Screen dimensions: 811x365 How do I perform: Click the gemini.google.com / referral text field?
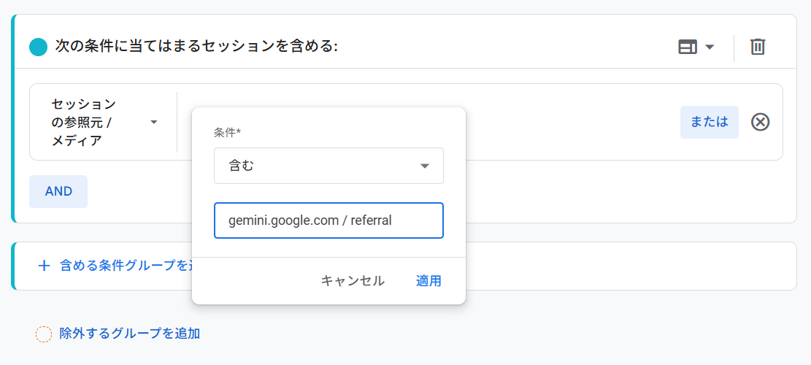[x=328, y=220]
